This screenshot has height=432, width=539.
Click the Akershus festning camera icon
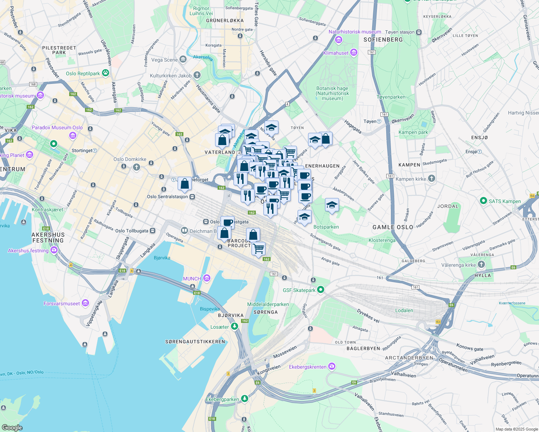coord(54,250)
